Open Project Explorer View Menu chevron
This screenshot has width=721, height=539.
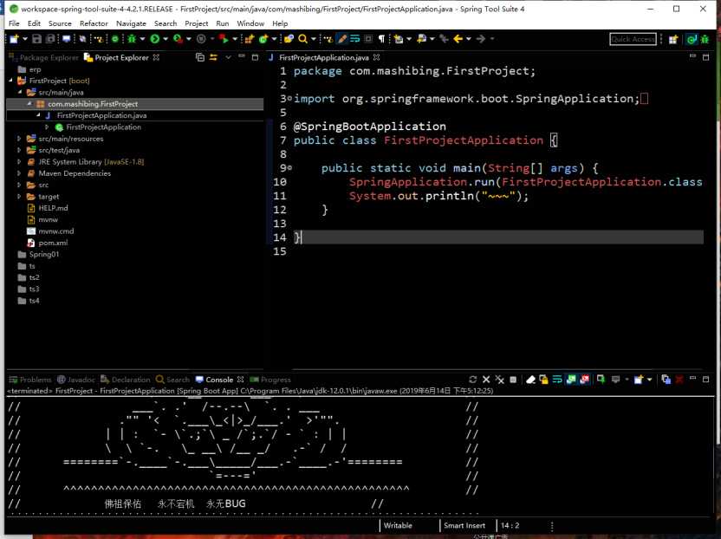228,57
